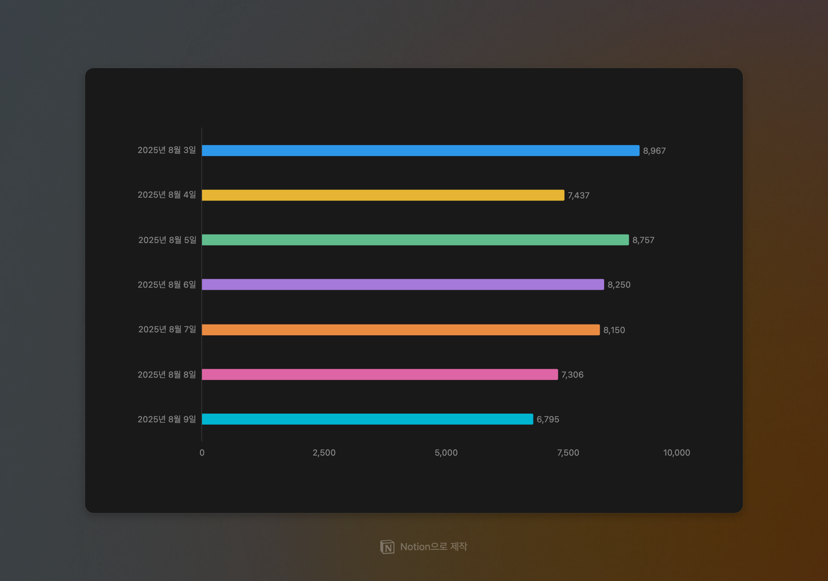Click the pink bar for 8월 8일

pos(379,374)
